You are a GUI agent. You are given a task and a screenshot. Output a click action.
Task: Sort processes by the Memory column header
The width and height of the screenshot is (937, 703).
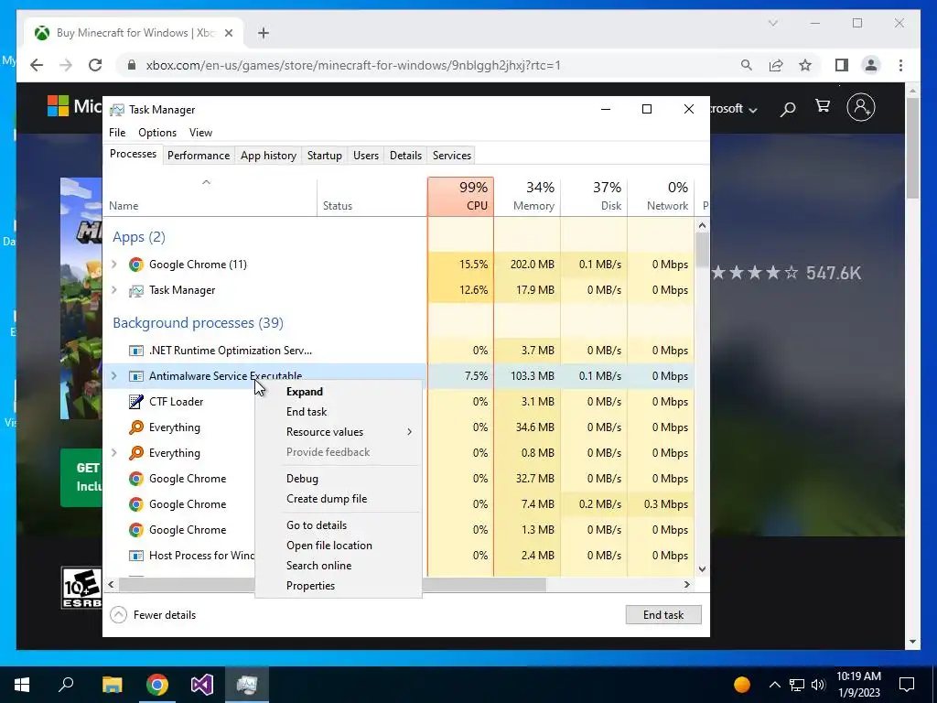(x=528, y=197)
